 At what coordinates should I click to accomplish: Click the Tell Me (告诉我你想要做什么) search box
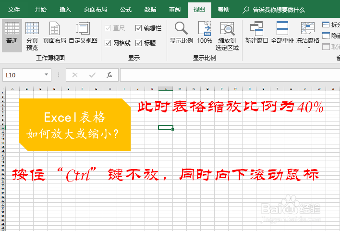click(279, 10)
